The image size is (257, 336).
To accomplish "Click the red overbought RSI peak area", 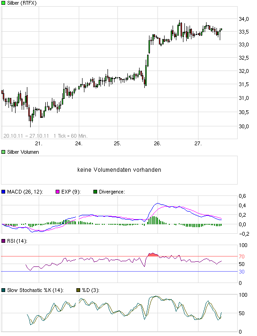I will 153,255.
